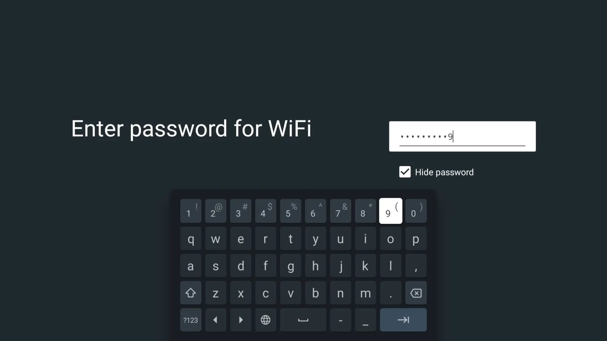This screenshot has width=607, height=341.
Task: Select the password input field
Action: pos(462,136)
